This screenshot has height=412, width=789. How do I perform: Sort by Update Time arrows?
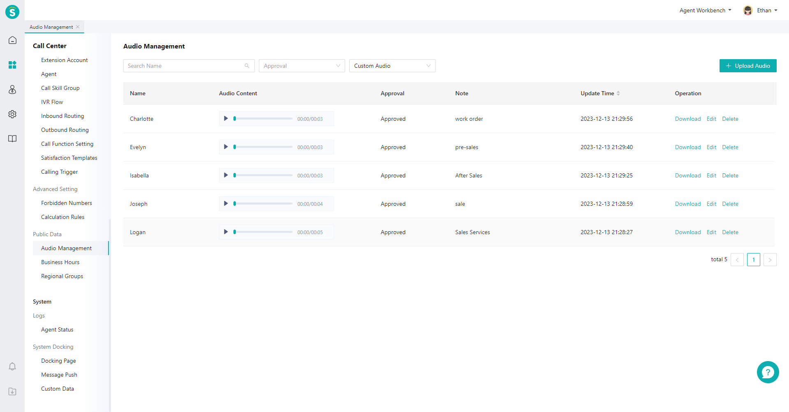click(x=618, y=94)
